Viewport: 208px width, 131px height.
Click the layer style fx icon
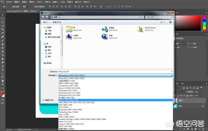point(184,129)
